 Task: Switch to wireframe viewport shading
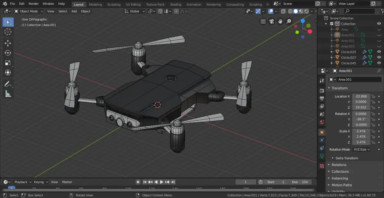[x=290, y=11]
